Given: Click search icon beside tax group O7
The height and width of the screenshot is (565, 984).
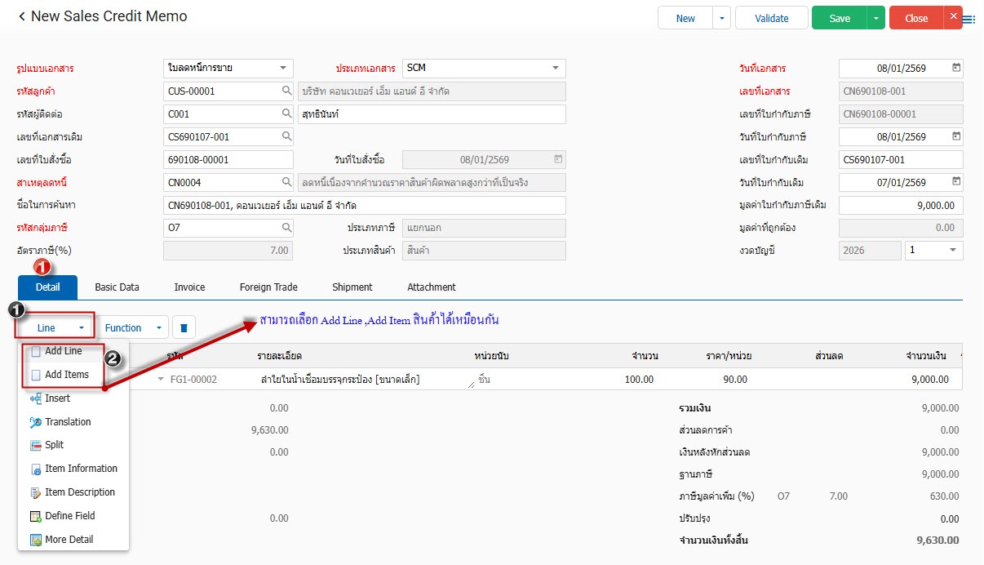Looking at the screenshot, I should point(286,228).
